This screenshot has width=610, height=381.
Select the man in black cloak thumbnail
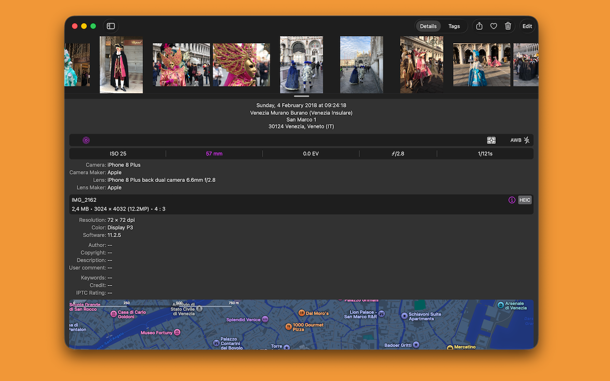121,65
